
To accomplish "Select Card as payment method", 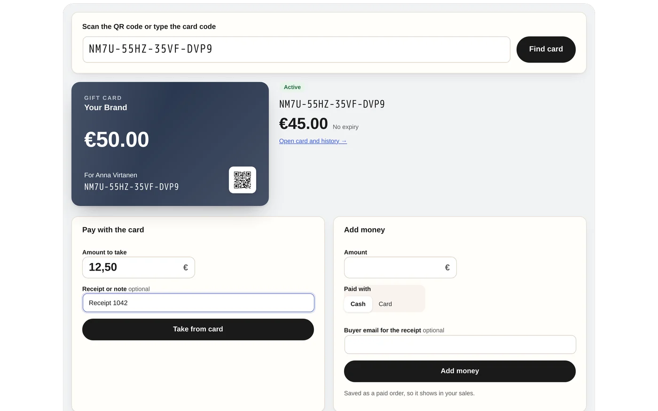I will [385, 304].
